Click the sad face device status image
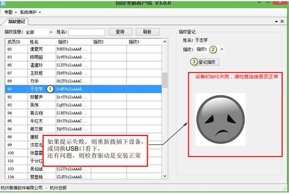The height and width of the screenshot is (194, 289). (221, 119)
